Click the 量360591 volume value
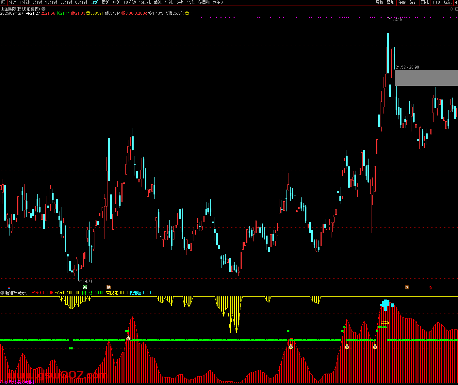 [x=95, y=13]
